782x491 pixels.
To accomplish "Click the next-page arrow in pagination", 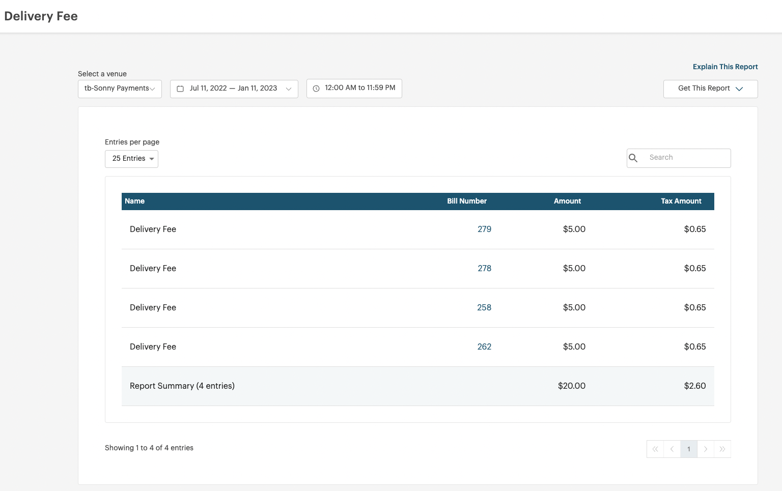I will tap(706, 449).
